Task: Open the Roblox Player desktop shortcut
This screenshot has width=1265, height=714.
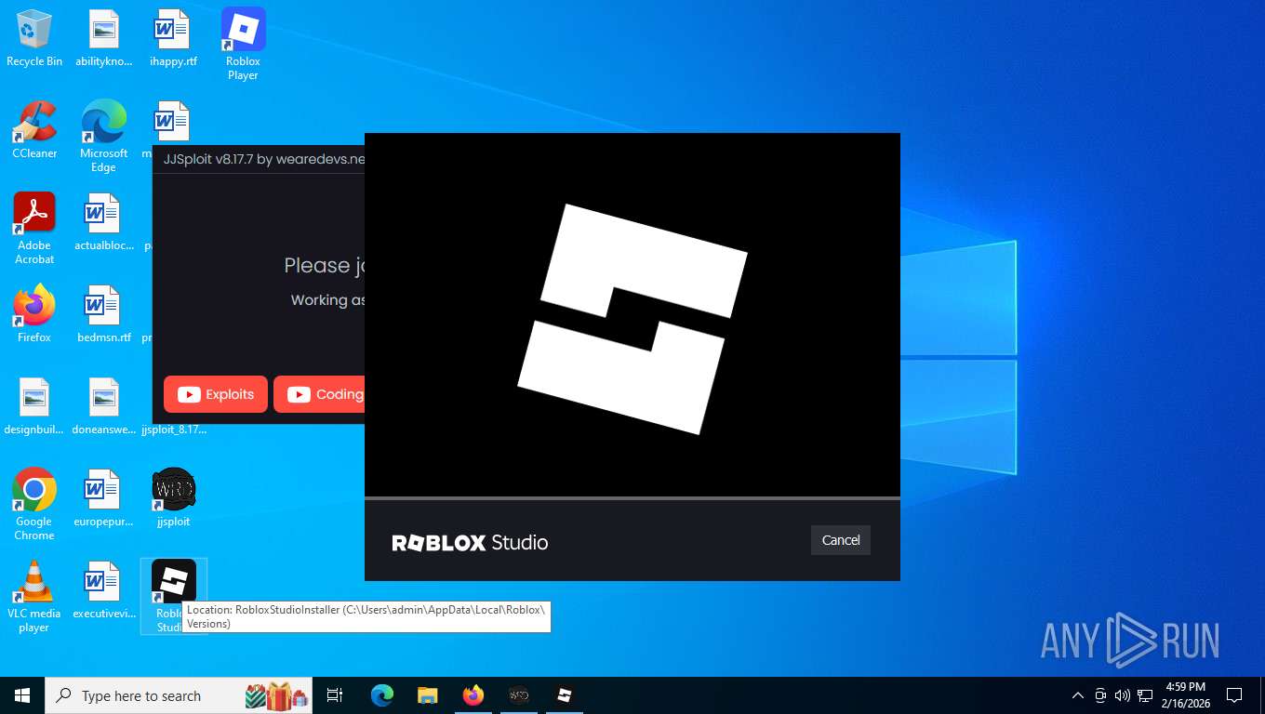Action: (243, 45)
